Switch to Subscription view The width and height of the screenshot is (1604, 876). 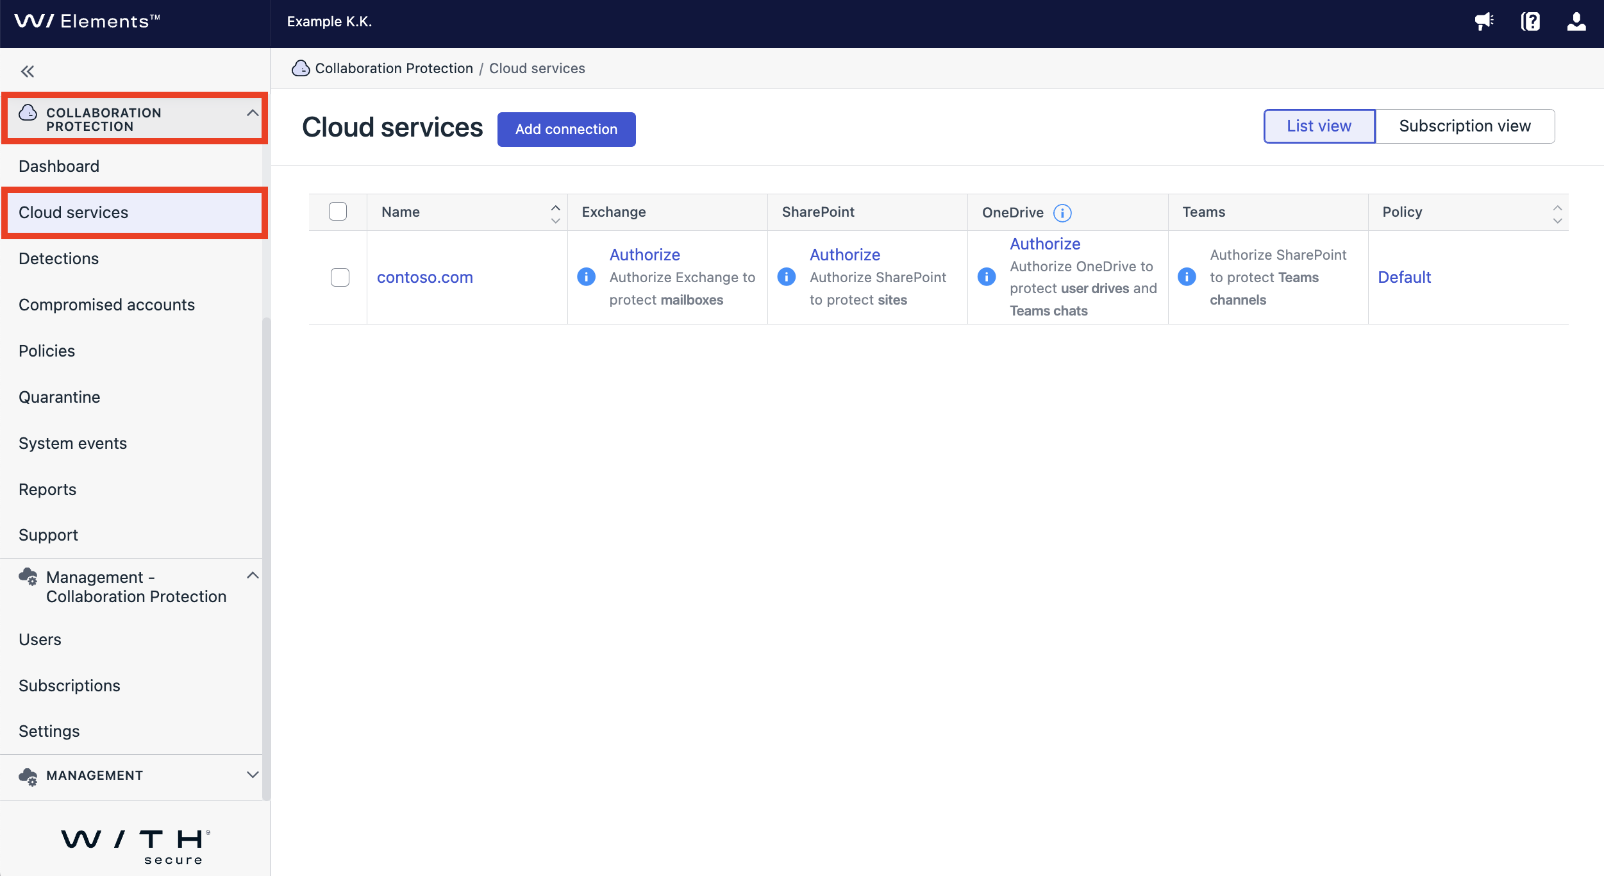[1465, 126]
